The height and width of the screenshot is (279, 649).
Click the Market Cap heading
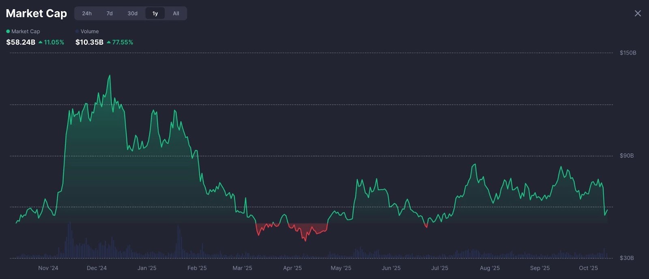[x=37, y=13]
